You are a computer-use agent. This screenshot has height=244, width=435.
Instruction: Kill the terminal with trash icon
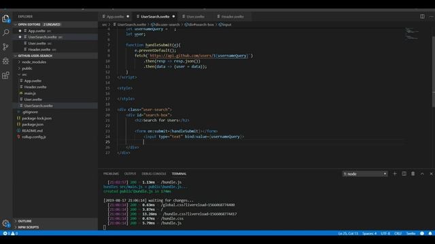(x=413, y=174)
